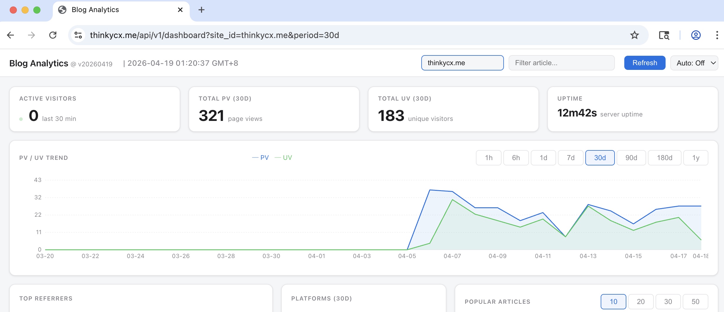The image size is (724, 312).
Task: Click the 04-07 point on trend chart
Action: tap(452, 192)
